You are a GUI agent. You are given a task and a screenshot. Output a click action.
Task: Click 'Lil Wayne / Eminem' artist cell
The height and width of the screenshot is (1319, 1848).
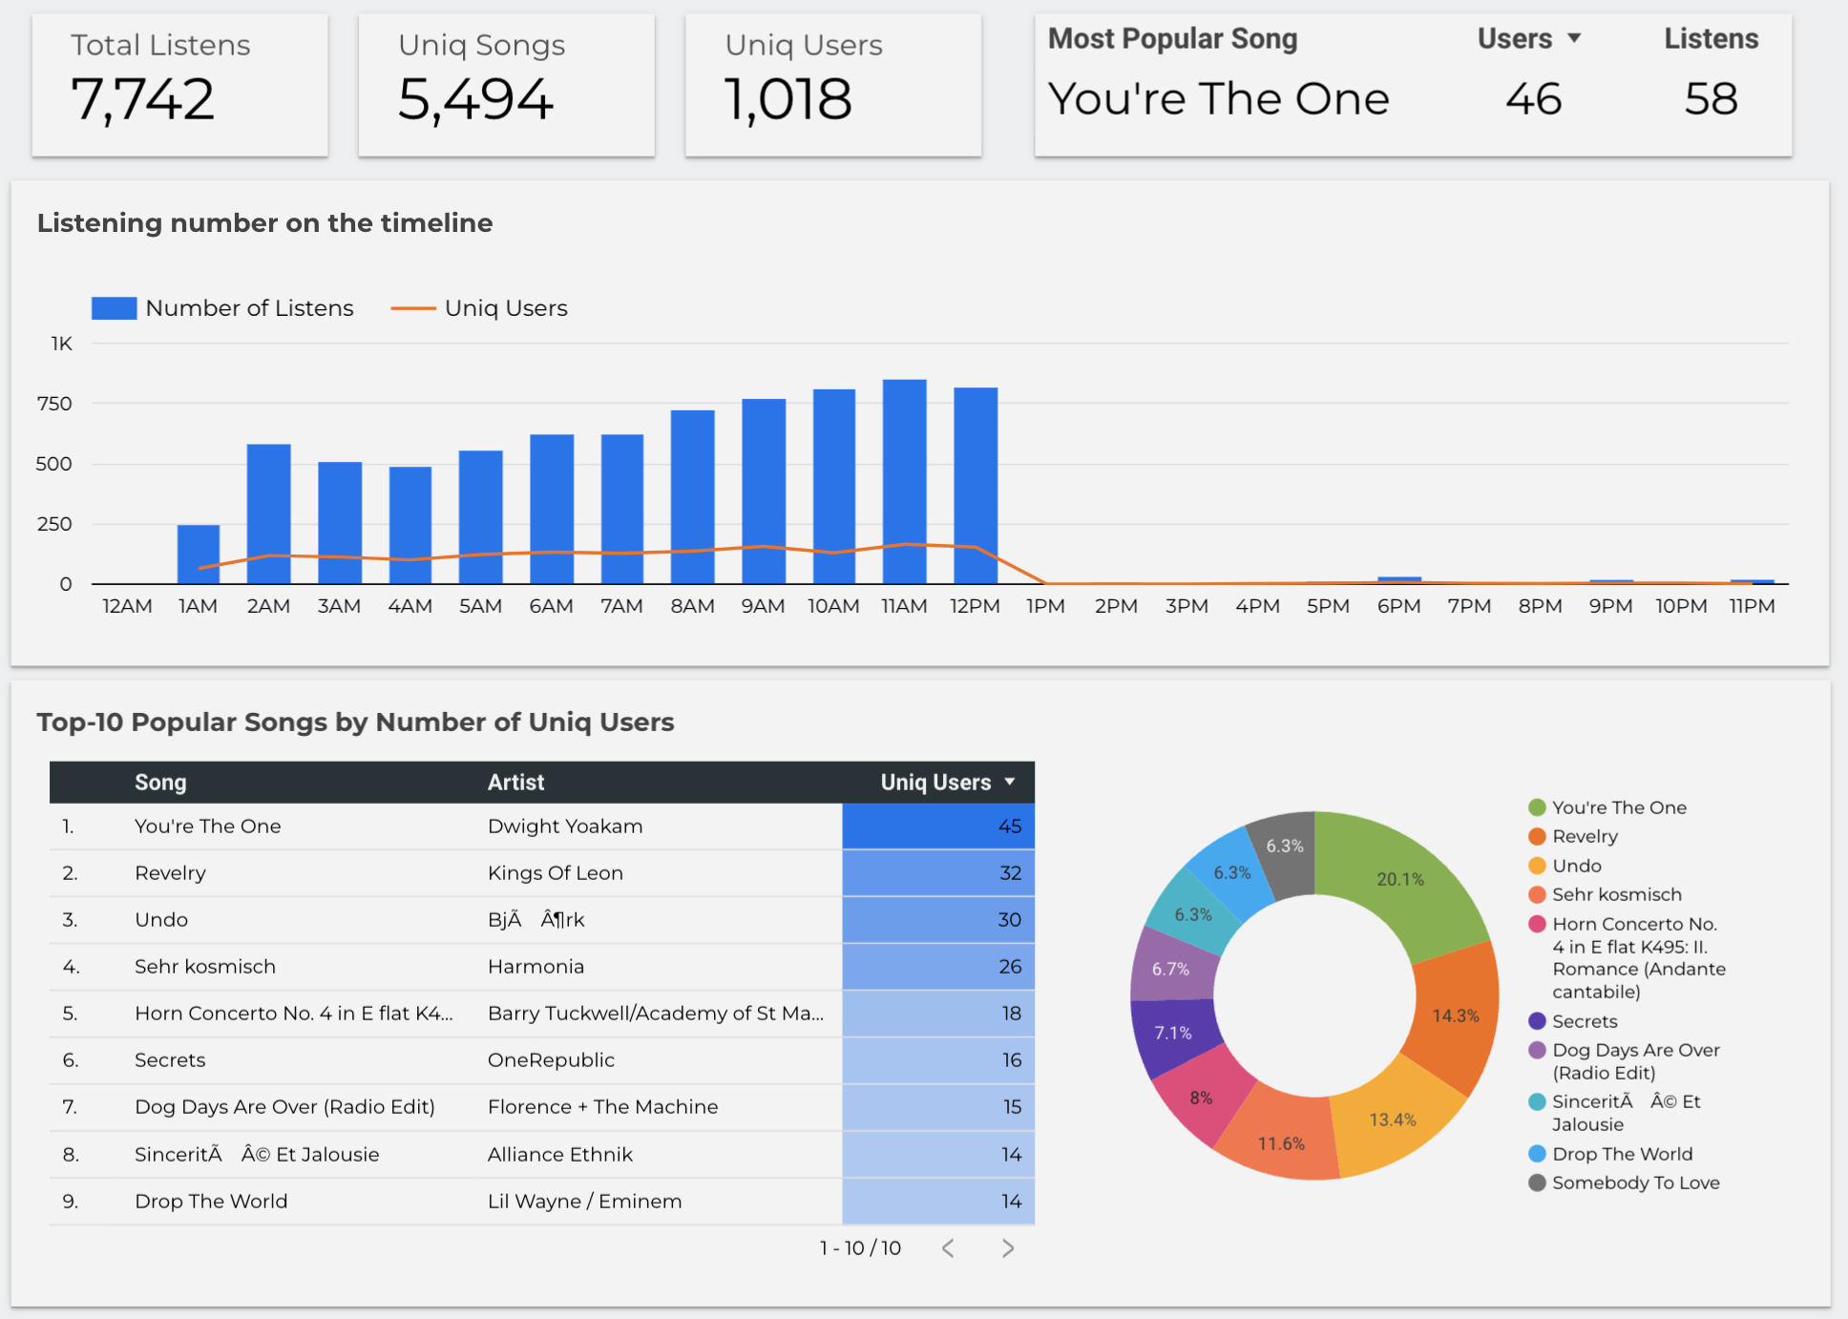pyautogui.click(x=585, y=1202)
